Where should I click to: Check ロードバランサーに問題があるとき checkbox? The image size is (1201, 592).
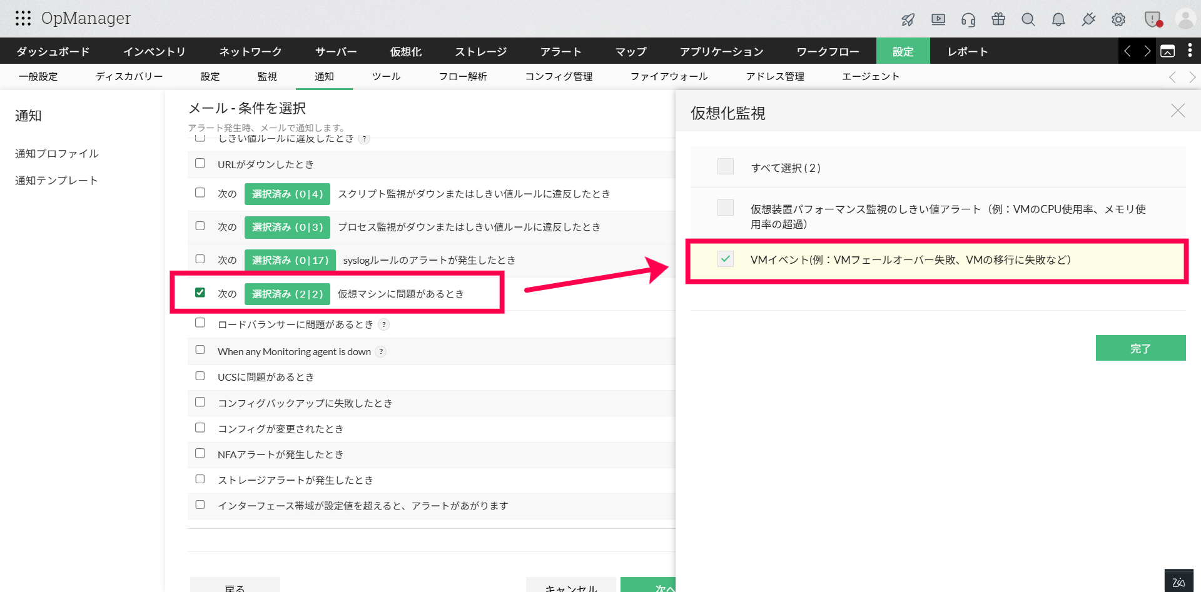(200, 323)
